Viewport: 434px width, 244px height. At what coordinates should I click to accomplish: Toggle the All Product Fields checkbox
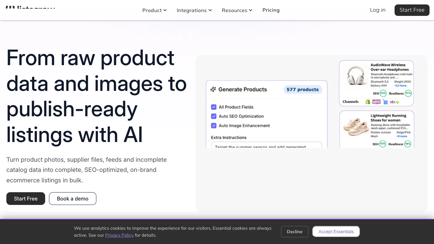pyautogui.click(x=214, y=107)
